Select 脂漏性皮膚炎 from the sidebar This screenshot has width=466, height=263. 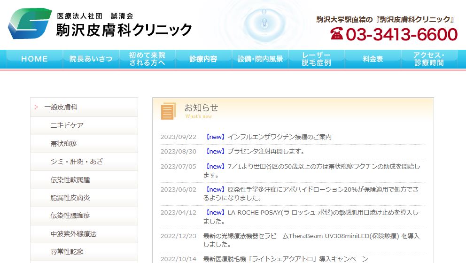point(70,198)
